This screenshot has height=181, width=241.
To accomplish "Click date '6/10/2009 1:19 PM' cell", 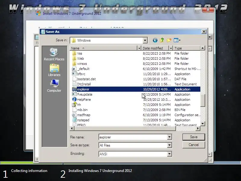I will 157,115.
